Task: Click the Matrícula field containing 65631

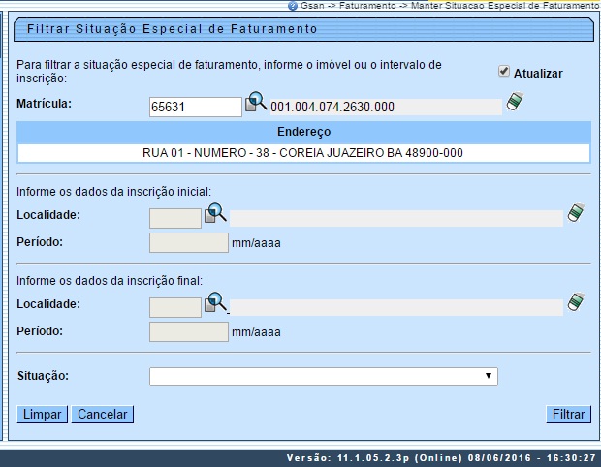Action: pos(195,107)
